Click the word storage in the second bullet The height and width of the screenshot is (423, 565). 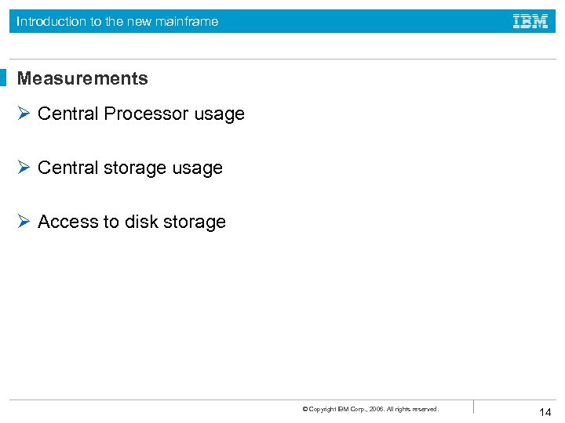coord(135,168)
